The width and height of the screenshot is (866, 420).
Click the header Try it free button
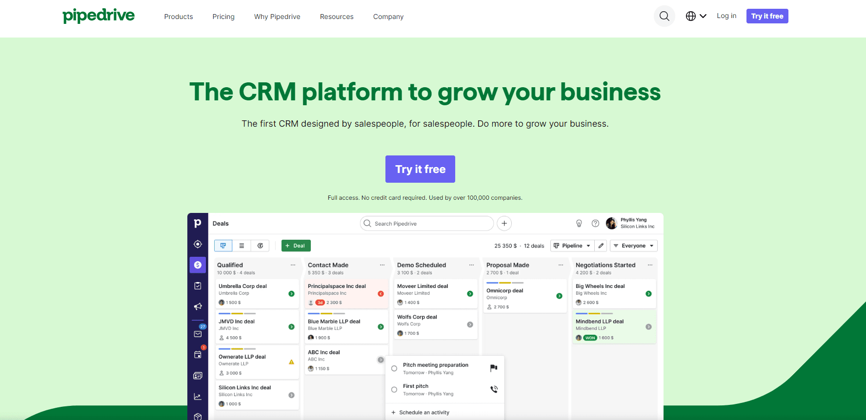point(767,16)
